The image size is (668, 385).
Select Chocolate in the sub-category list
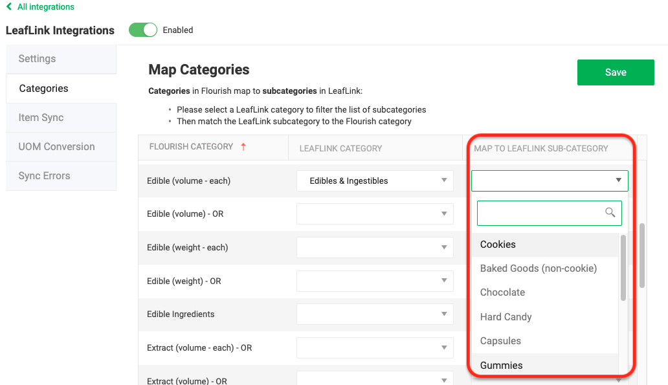click(x=545, y=292)
